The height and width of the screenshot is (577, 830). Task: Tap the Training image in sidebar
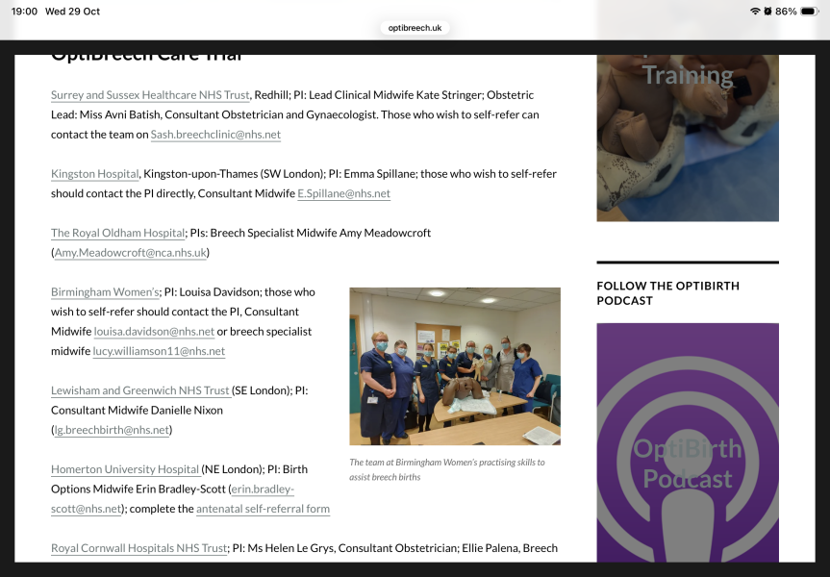[688, 138]
